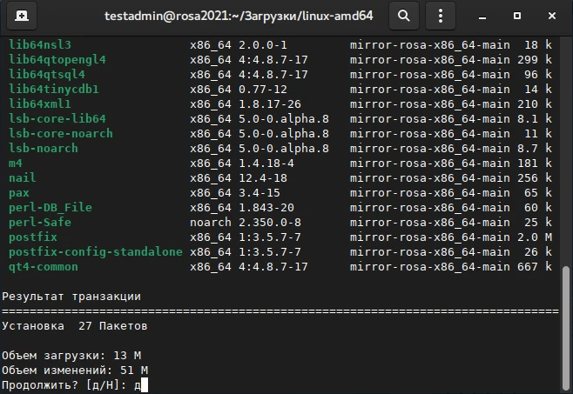This screenshot has width=573, height=394.
Task: Click package name lib64qtopengl4
Action: click(57, 59)
